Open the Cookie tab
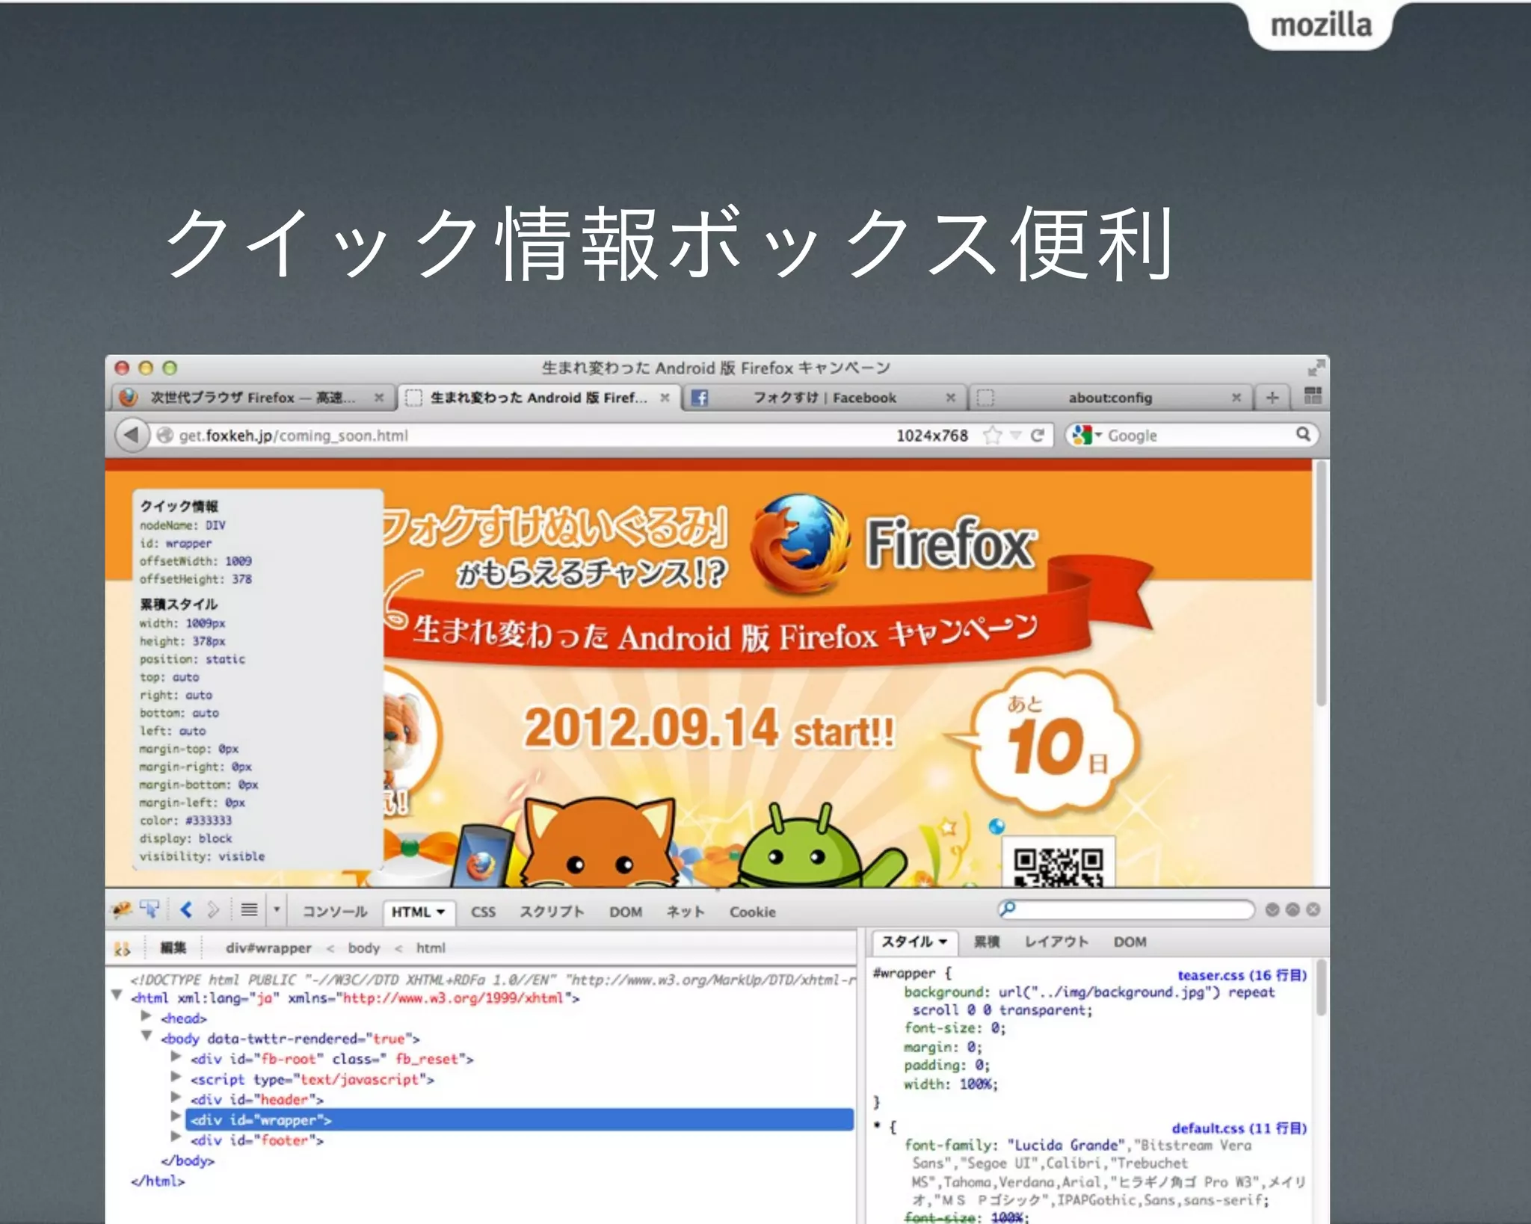Image resolution: width=1531 pixels, height=1224 pixels. [753, 912]
